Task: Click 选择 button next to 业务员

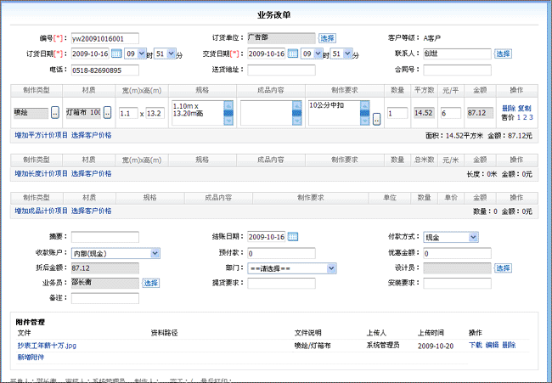Action: pyautogui.click(x=150, y=283)
